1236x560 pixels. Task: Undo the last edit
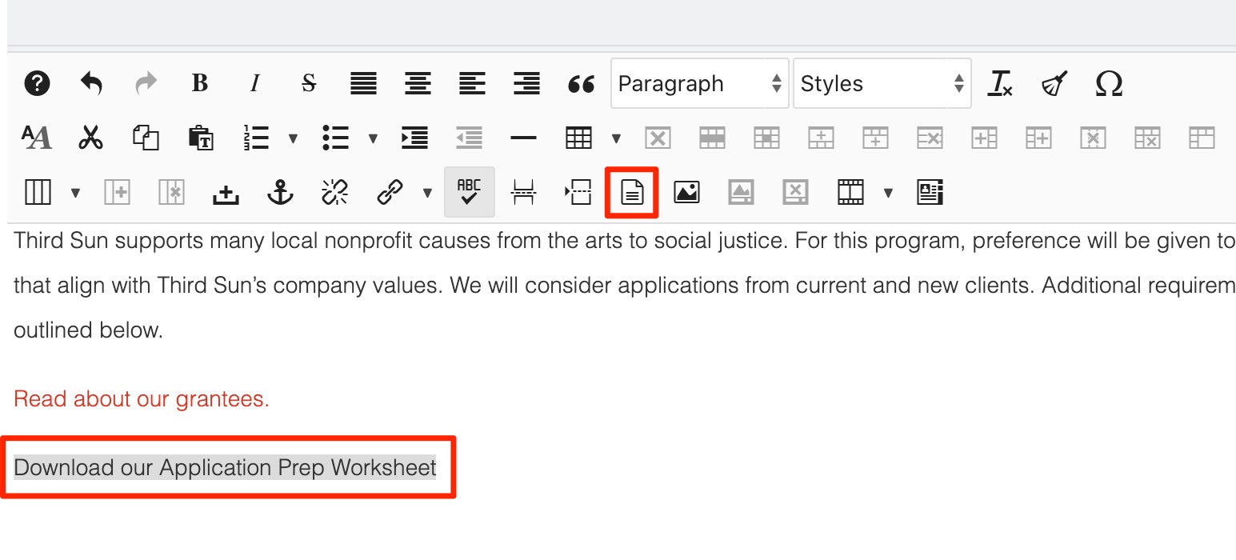(91, 83)
